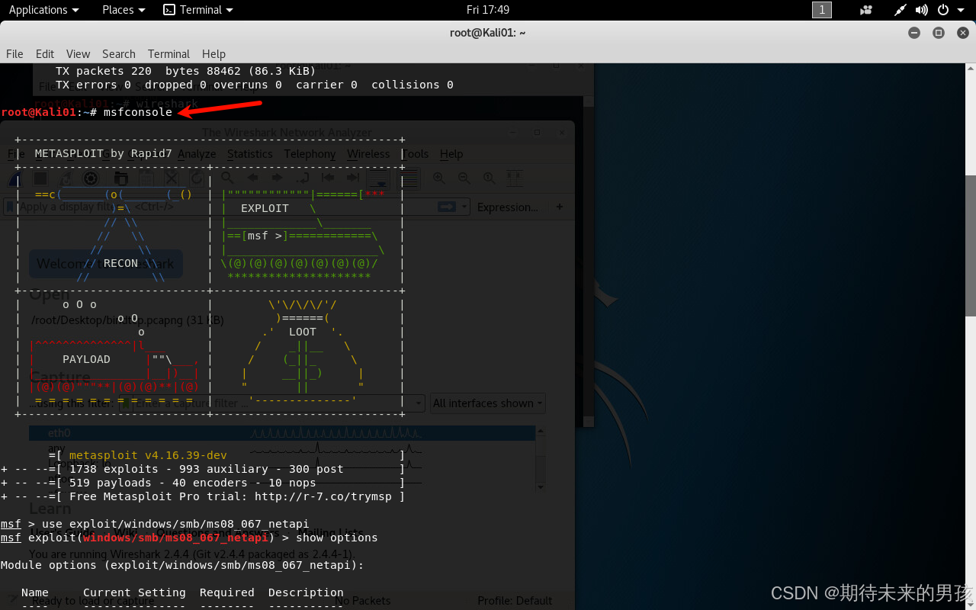Image resolution: width=976 pixels, height=610 pixels.
Task: Click Wireshark's go forward arrow icon
Action: (278, 178)
